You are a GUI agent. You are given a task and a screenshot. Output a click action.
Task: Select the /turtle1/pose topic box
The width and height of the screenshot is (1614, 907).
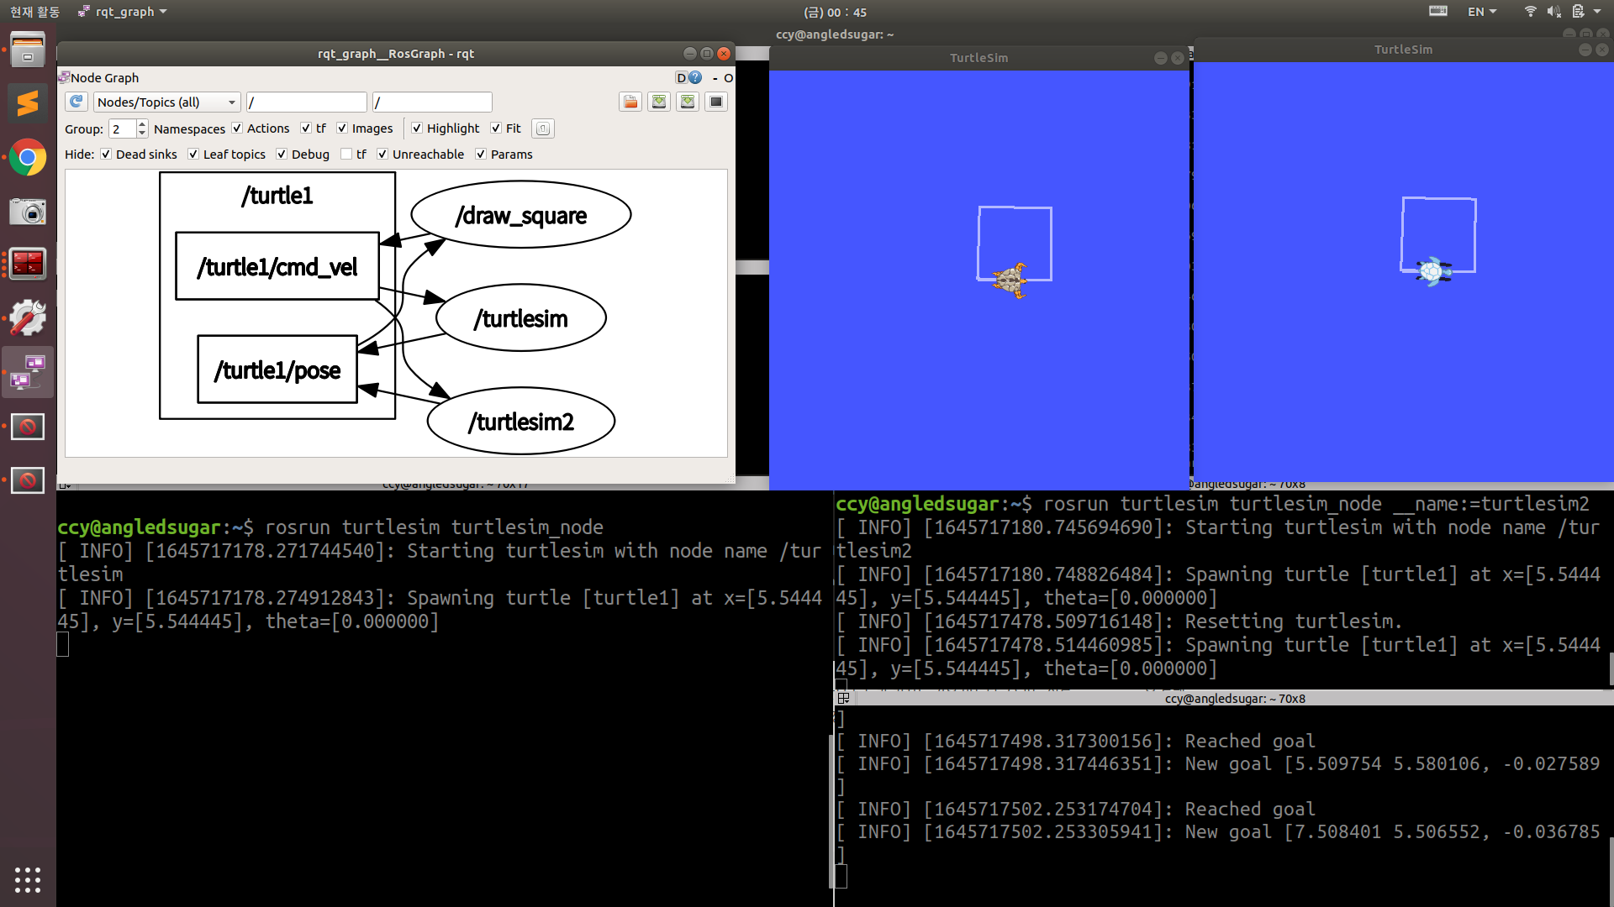click(x=277, y=370)
